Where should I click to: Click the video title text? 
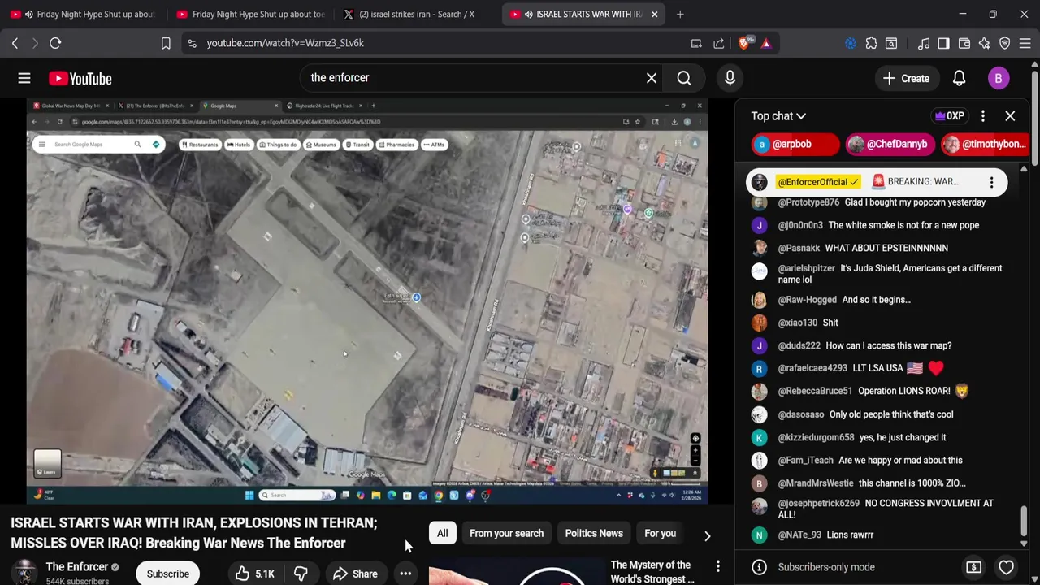tap(193, 533)
